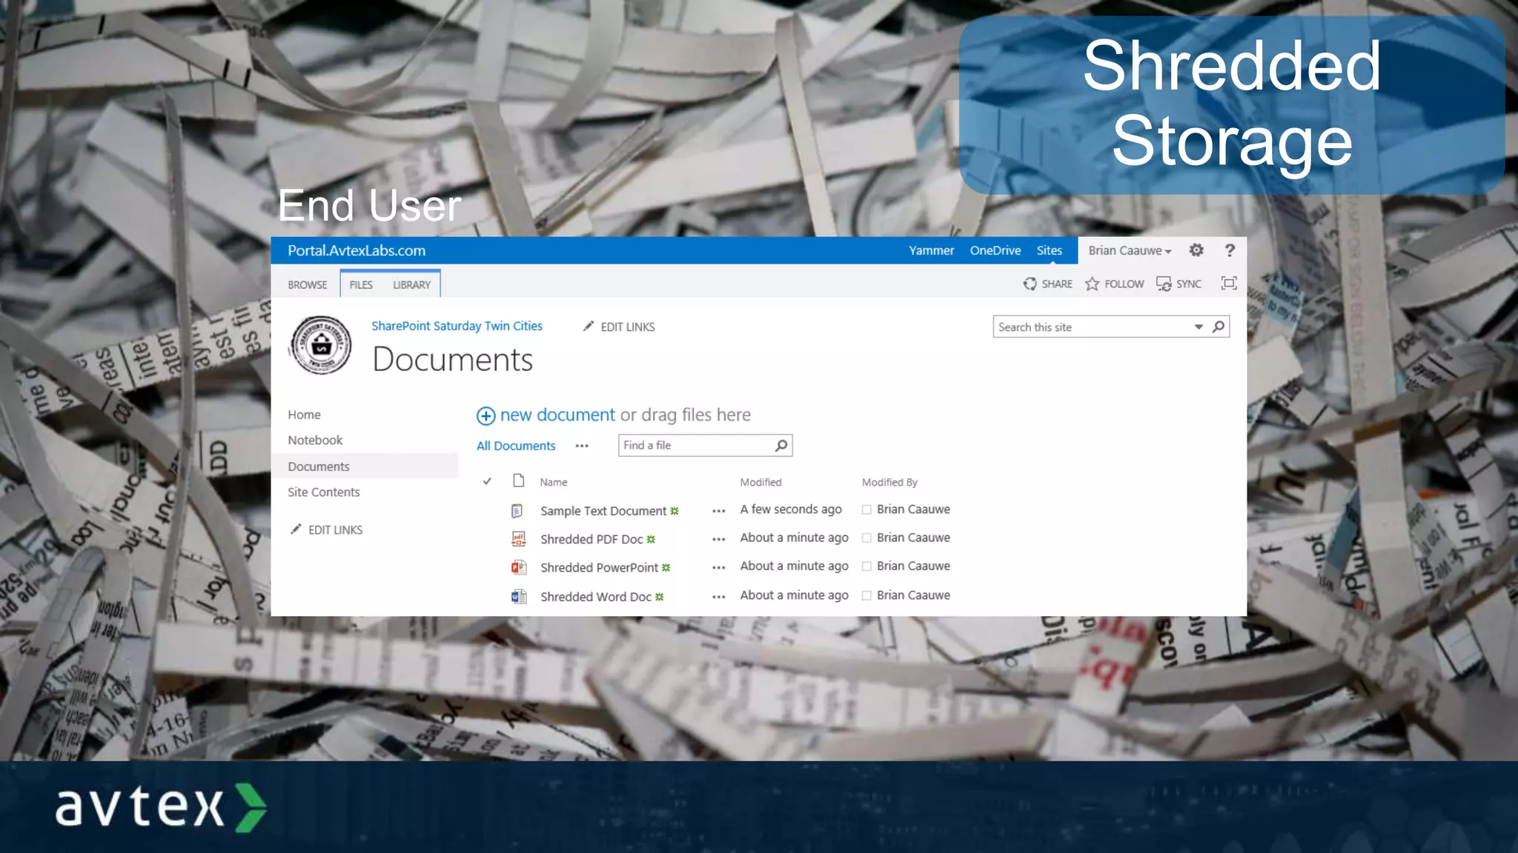Switch to the Browse ribbon tab
1518x853 pixels.
(x=308, y=284)
